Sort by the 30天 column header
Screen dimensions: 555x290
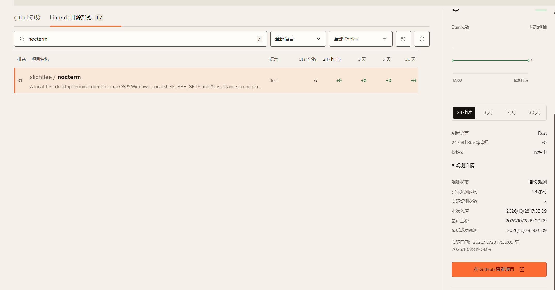pyautogui.click(x=410, y=59)
